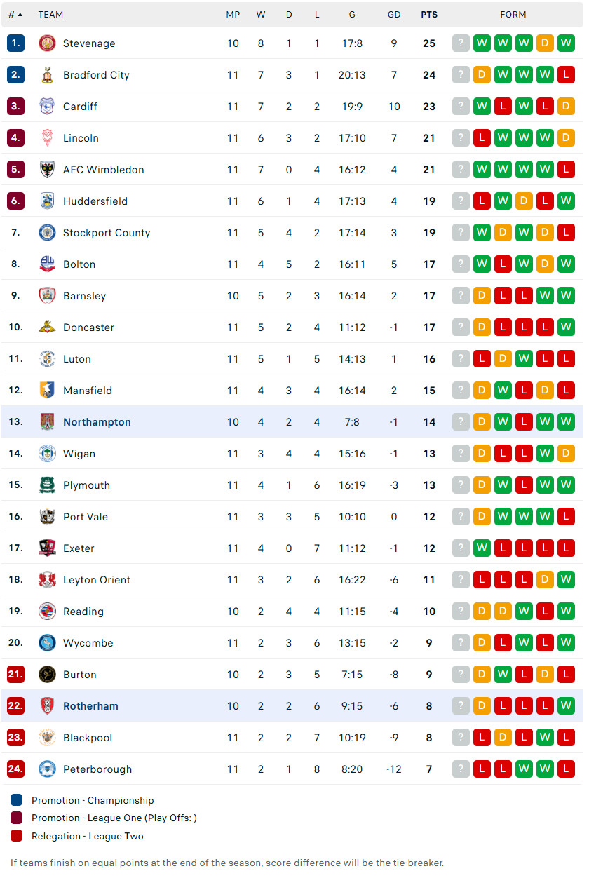589x878 pixels.
Task: Click Peterborough's last red L form badge
Action: pos(566,769)
